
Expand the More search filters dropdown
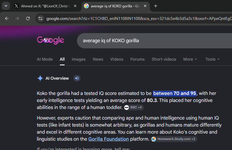click(190, 59)
